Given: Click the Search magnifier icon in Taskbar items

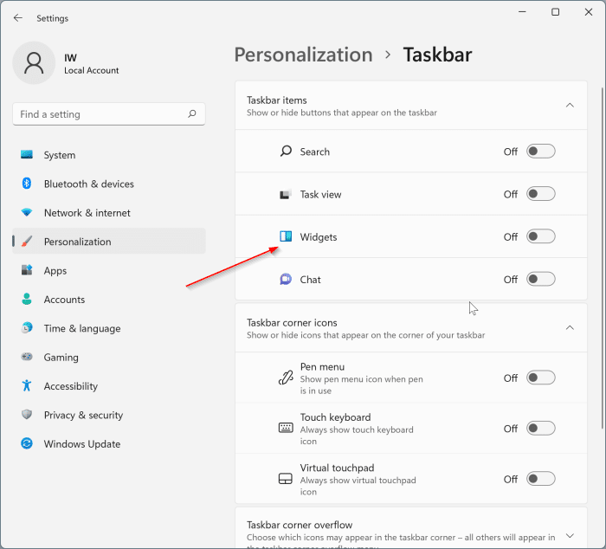Looking at the screenshot, I should tap(286, 151).
